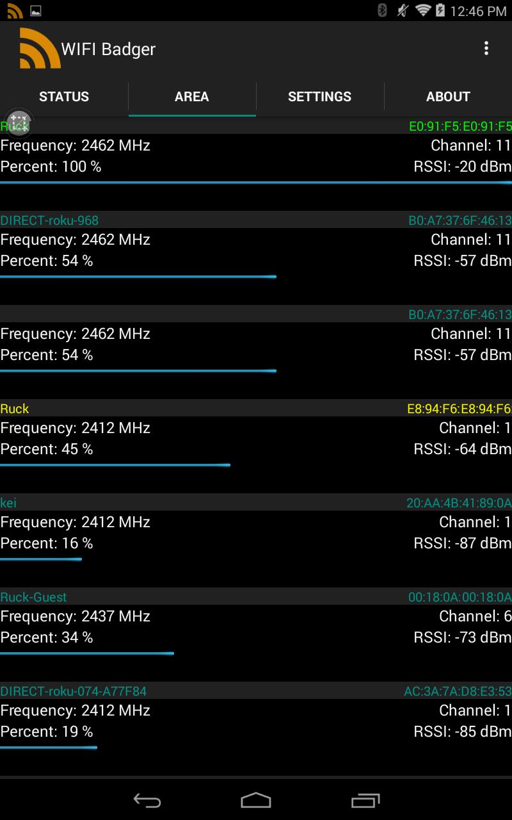Tap the WIFI Badger app logo

pos(39,49)
